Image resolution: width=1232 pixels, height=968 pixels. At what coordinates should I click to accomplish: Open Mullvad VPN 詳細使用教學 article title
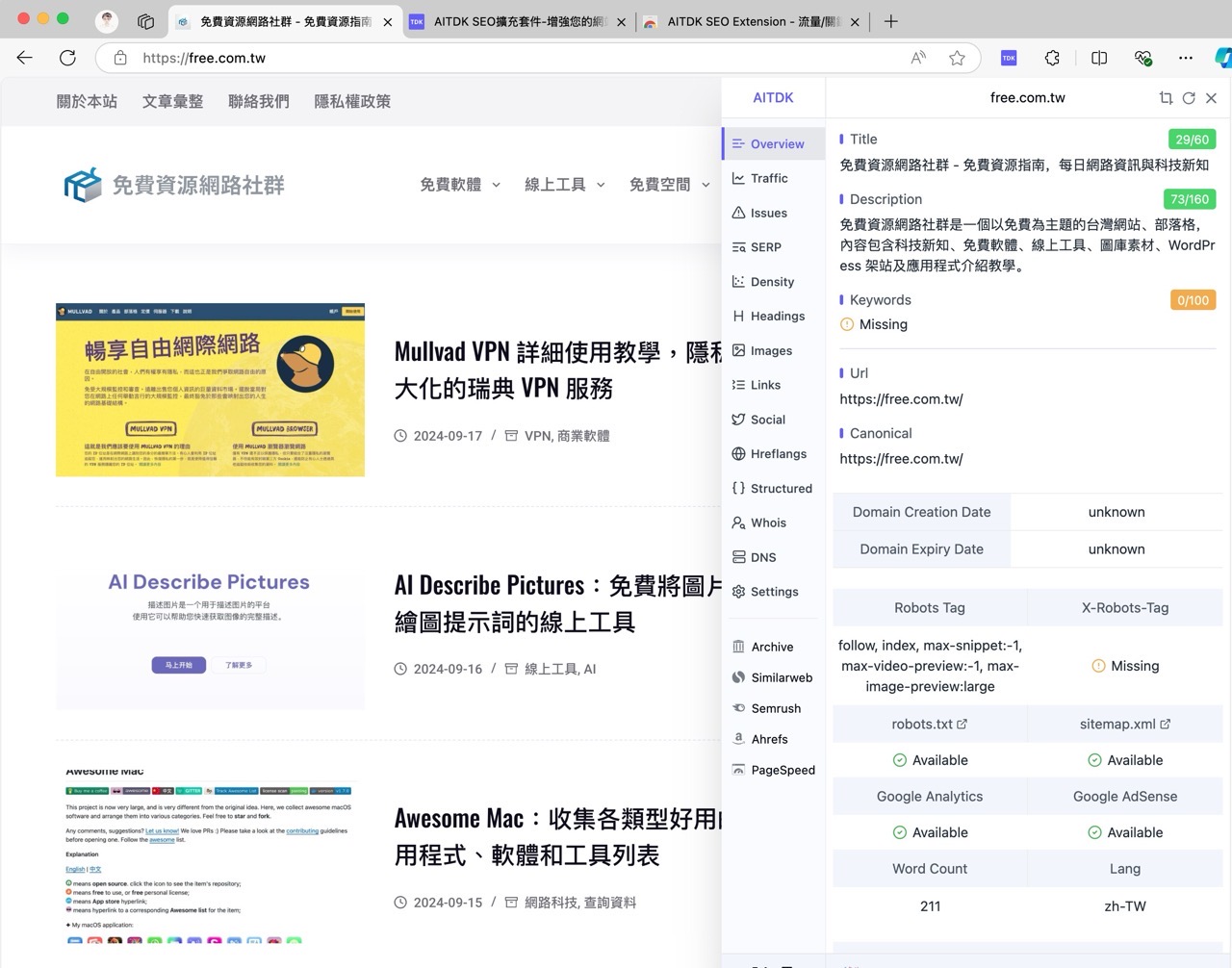pos(557,369)
